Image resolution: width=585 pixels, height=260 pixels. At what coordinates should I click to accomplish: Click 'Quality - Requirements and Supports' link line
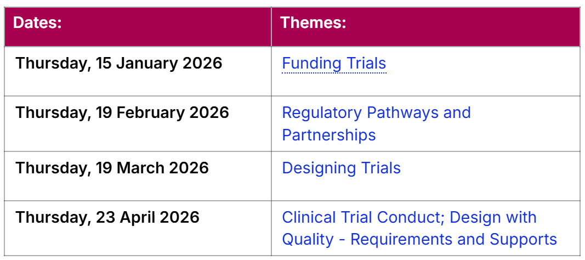[x=419, y=240]
